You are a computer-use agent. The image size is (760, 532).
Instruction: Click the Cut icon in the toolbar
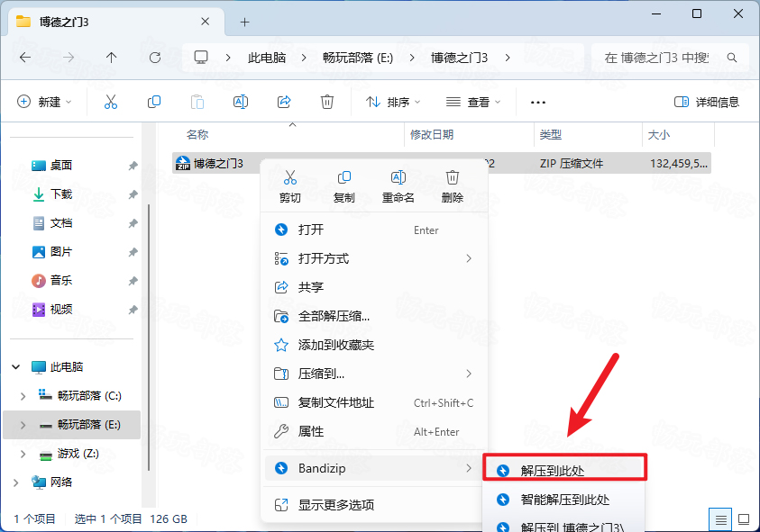pyautogui.click(x=111, y=102)
